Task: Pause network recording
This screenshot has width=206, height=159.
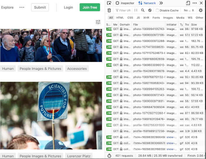Action: (136, 10)
